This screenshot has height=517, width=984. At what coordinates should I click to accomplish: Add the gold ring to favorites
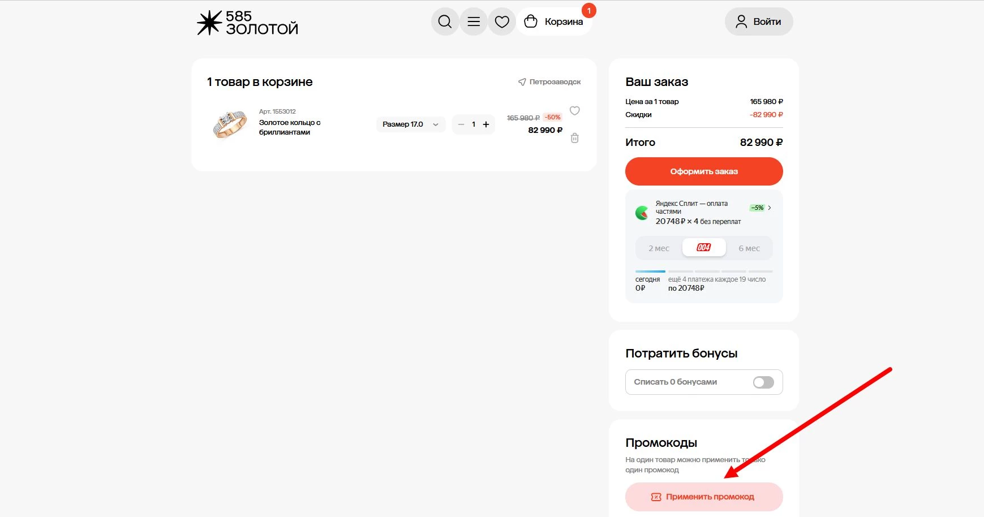click(x=575, y=111)
